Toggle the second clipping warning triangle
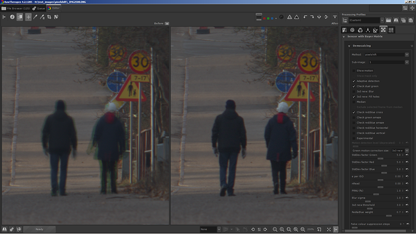Viewport: 416px width, 234px height. (297, 17)
